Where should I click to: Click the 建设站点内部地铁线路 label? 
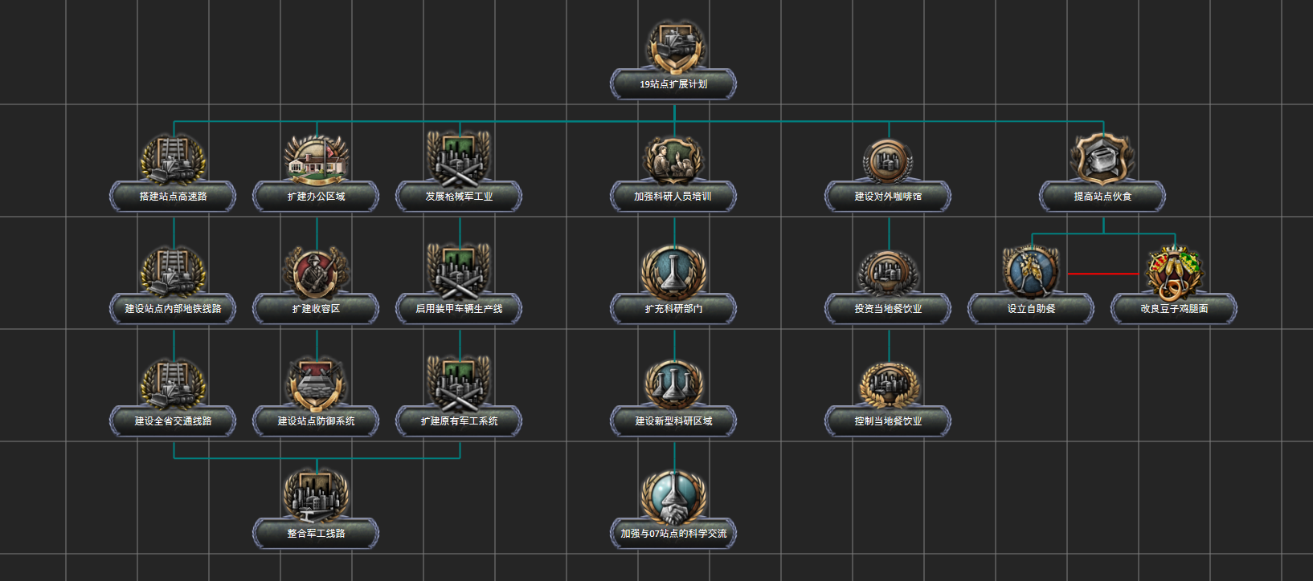click(x=174, y=309)
